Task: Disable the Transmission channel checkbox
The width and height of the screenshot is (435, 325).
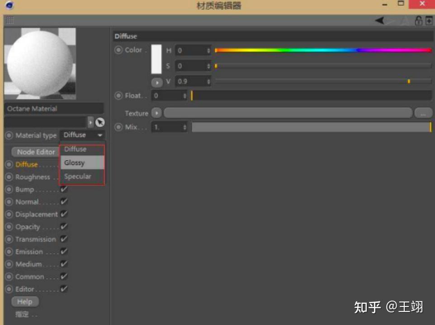Action: (63, 239)
